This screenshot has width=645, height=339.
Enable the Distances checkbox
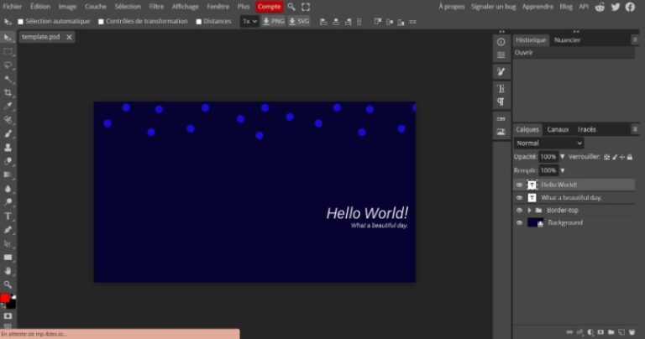click(199, 21)
